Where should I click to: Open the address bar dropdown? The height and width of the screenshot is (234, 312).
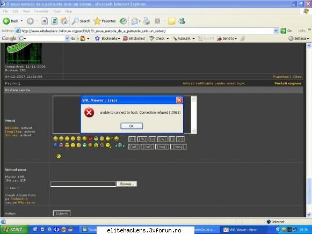(276, 31)
